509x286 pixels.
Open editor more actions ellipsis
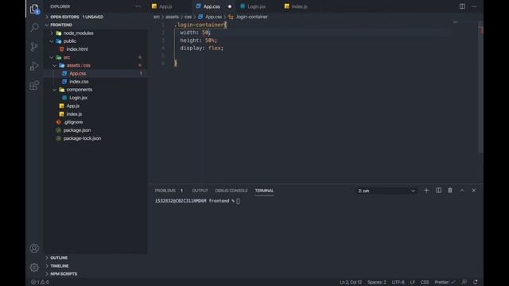[474, 6]
